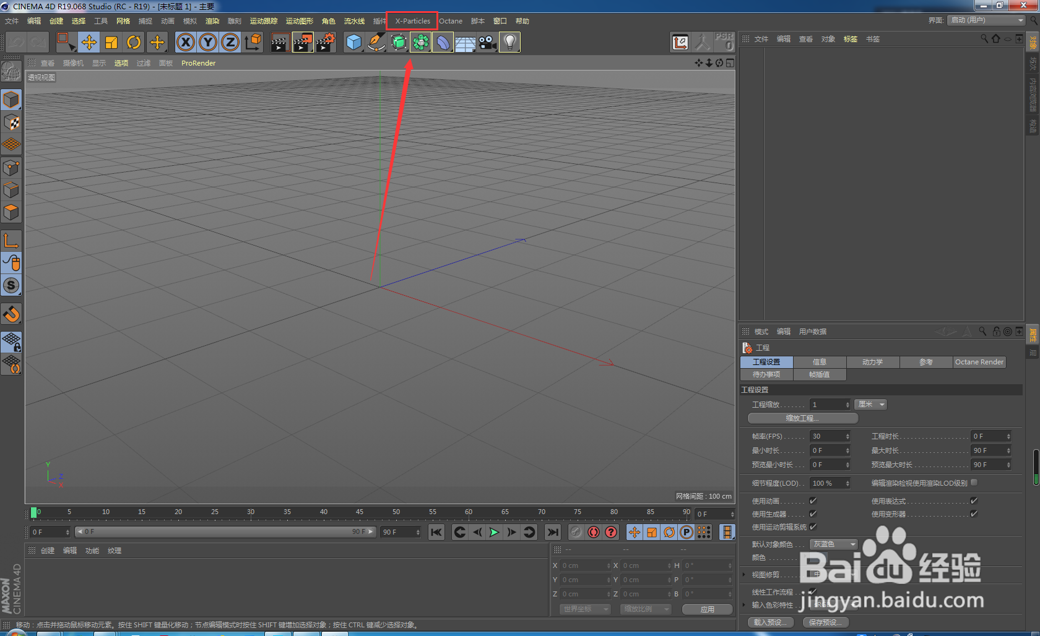Click the green subdivision generator icon

coord(399,42)
